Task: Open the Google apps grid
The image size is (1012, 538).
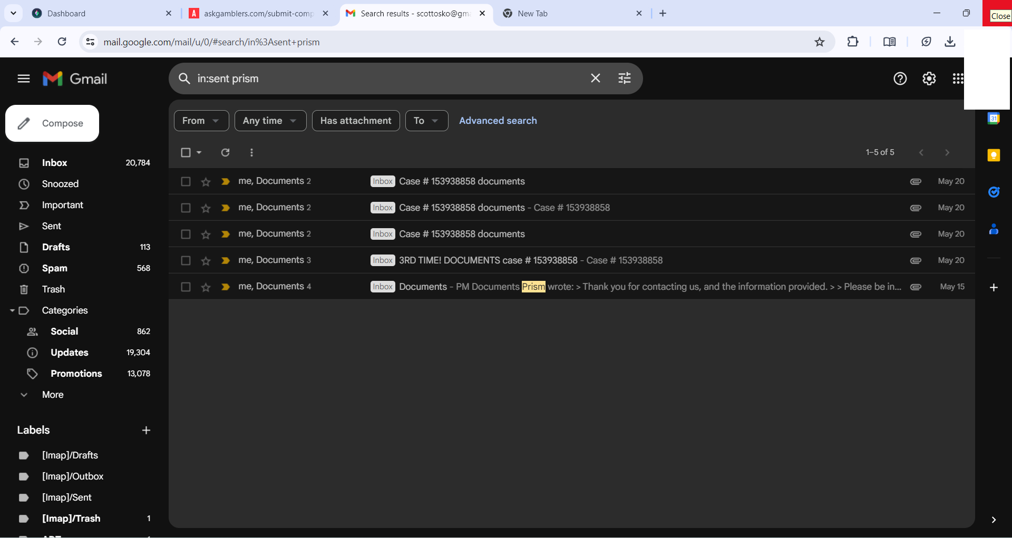Action: click(958, 79)
